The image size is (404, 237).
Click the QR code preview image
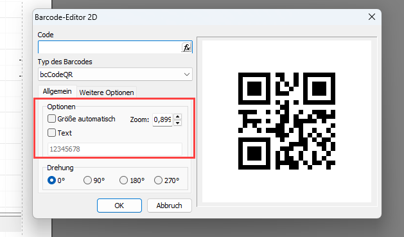click(286, 121)
